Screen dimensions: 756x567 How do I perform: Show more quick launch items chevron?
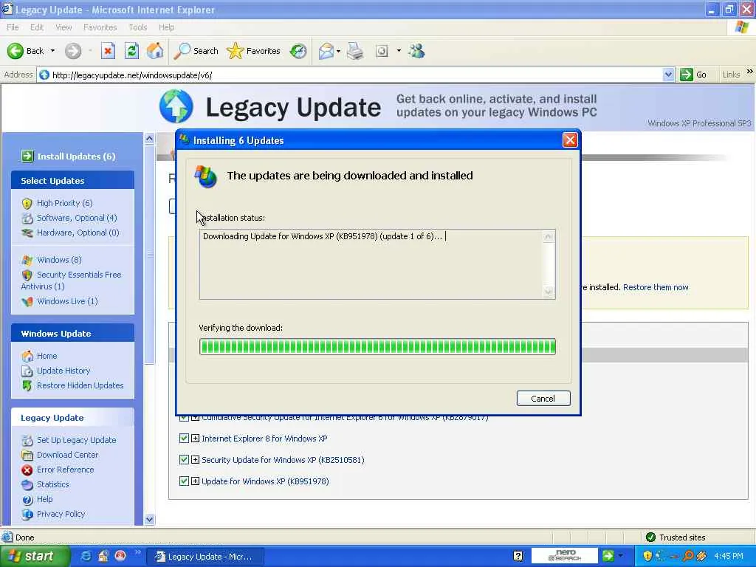[x=137, y=552]
